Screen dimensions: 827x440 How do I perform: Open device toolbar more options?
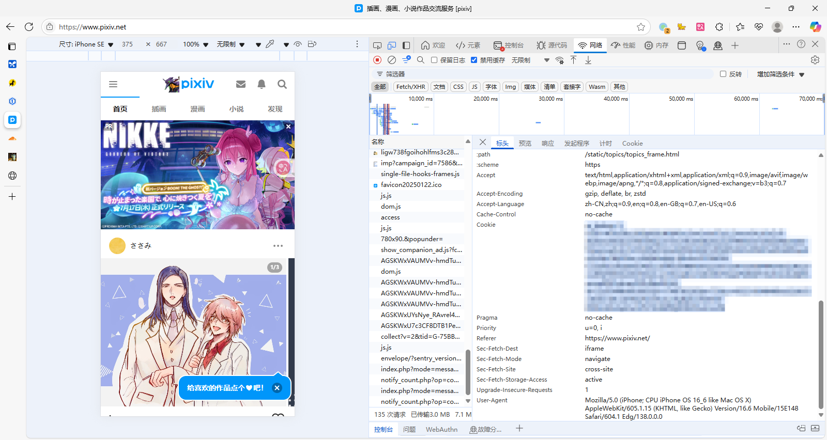click(357, 44)
